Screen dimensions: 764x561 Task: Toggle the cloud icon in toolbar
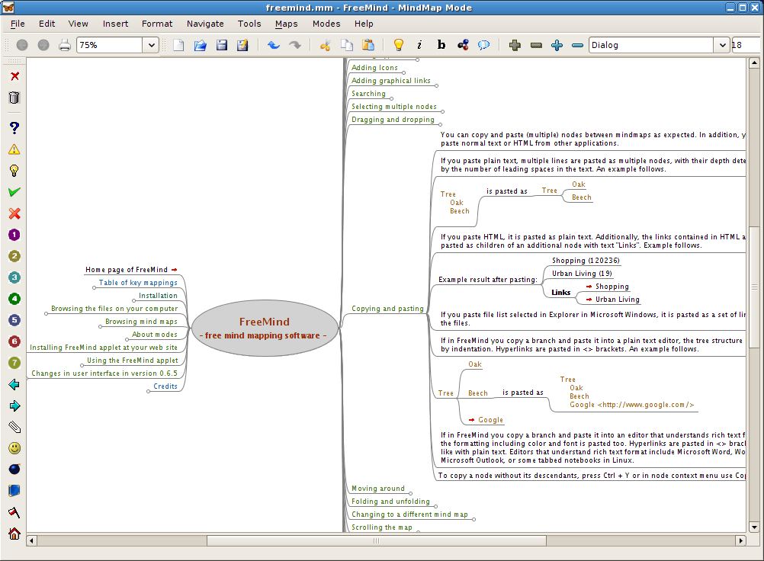click(483, 45)
